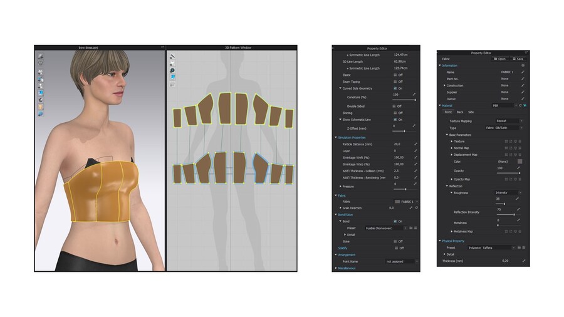The image size is (564, 317).
Task: Switch to the Front material tab
Action: pyautogui.click(x=448, y=112)
